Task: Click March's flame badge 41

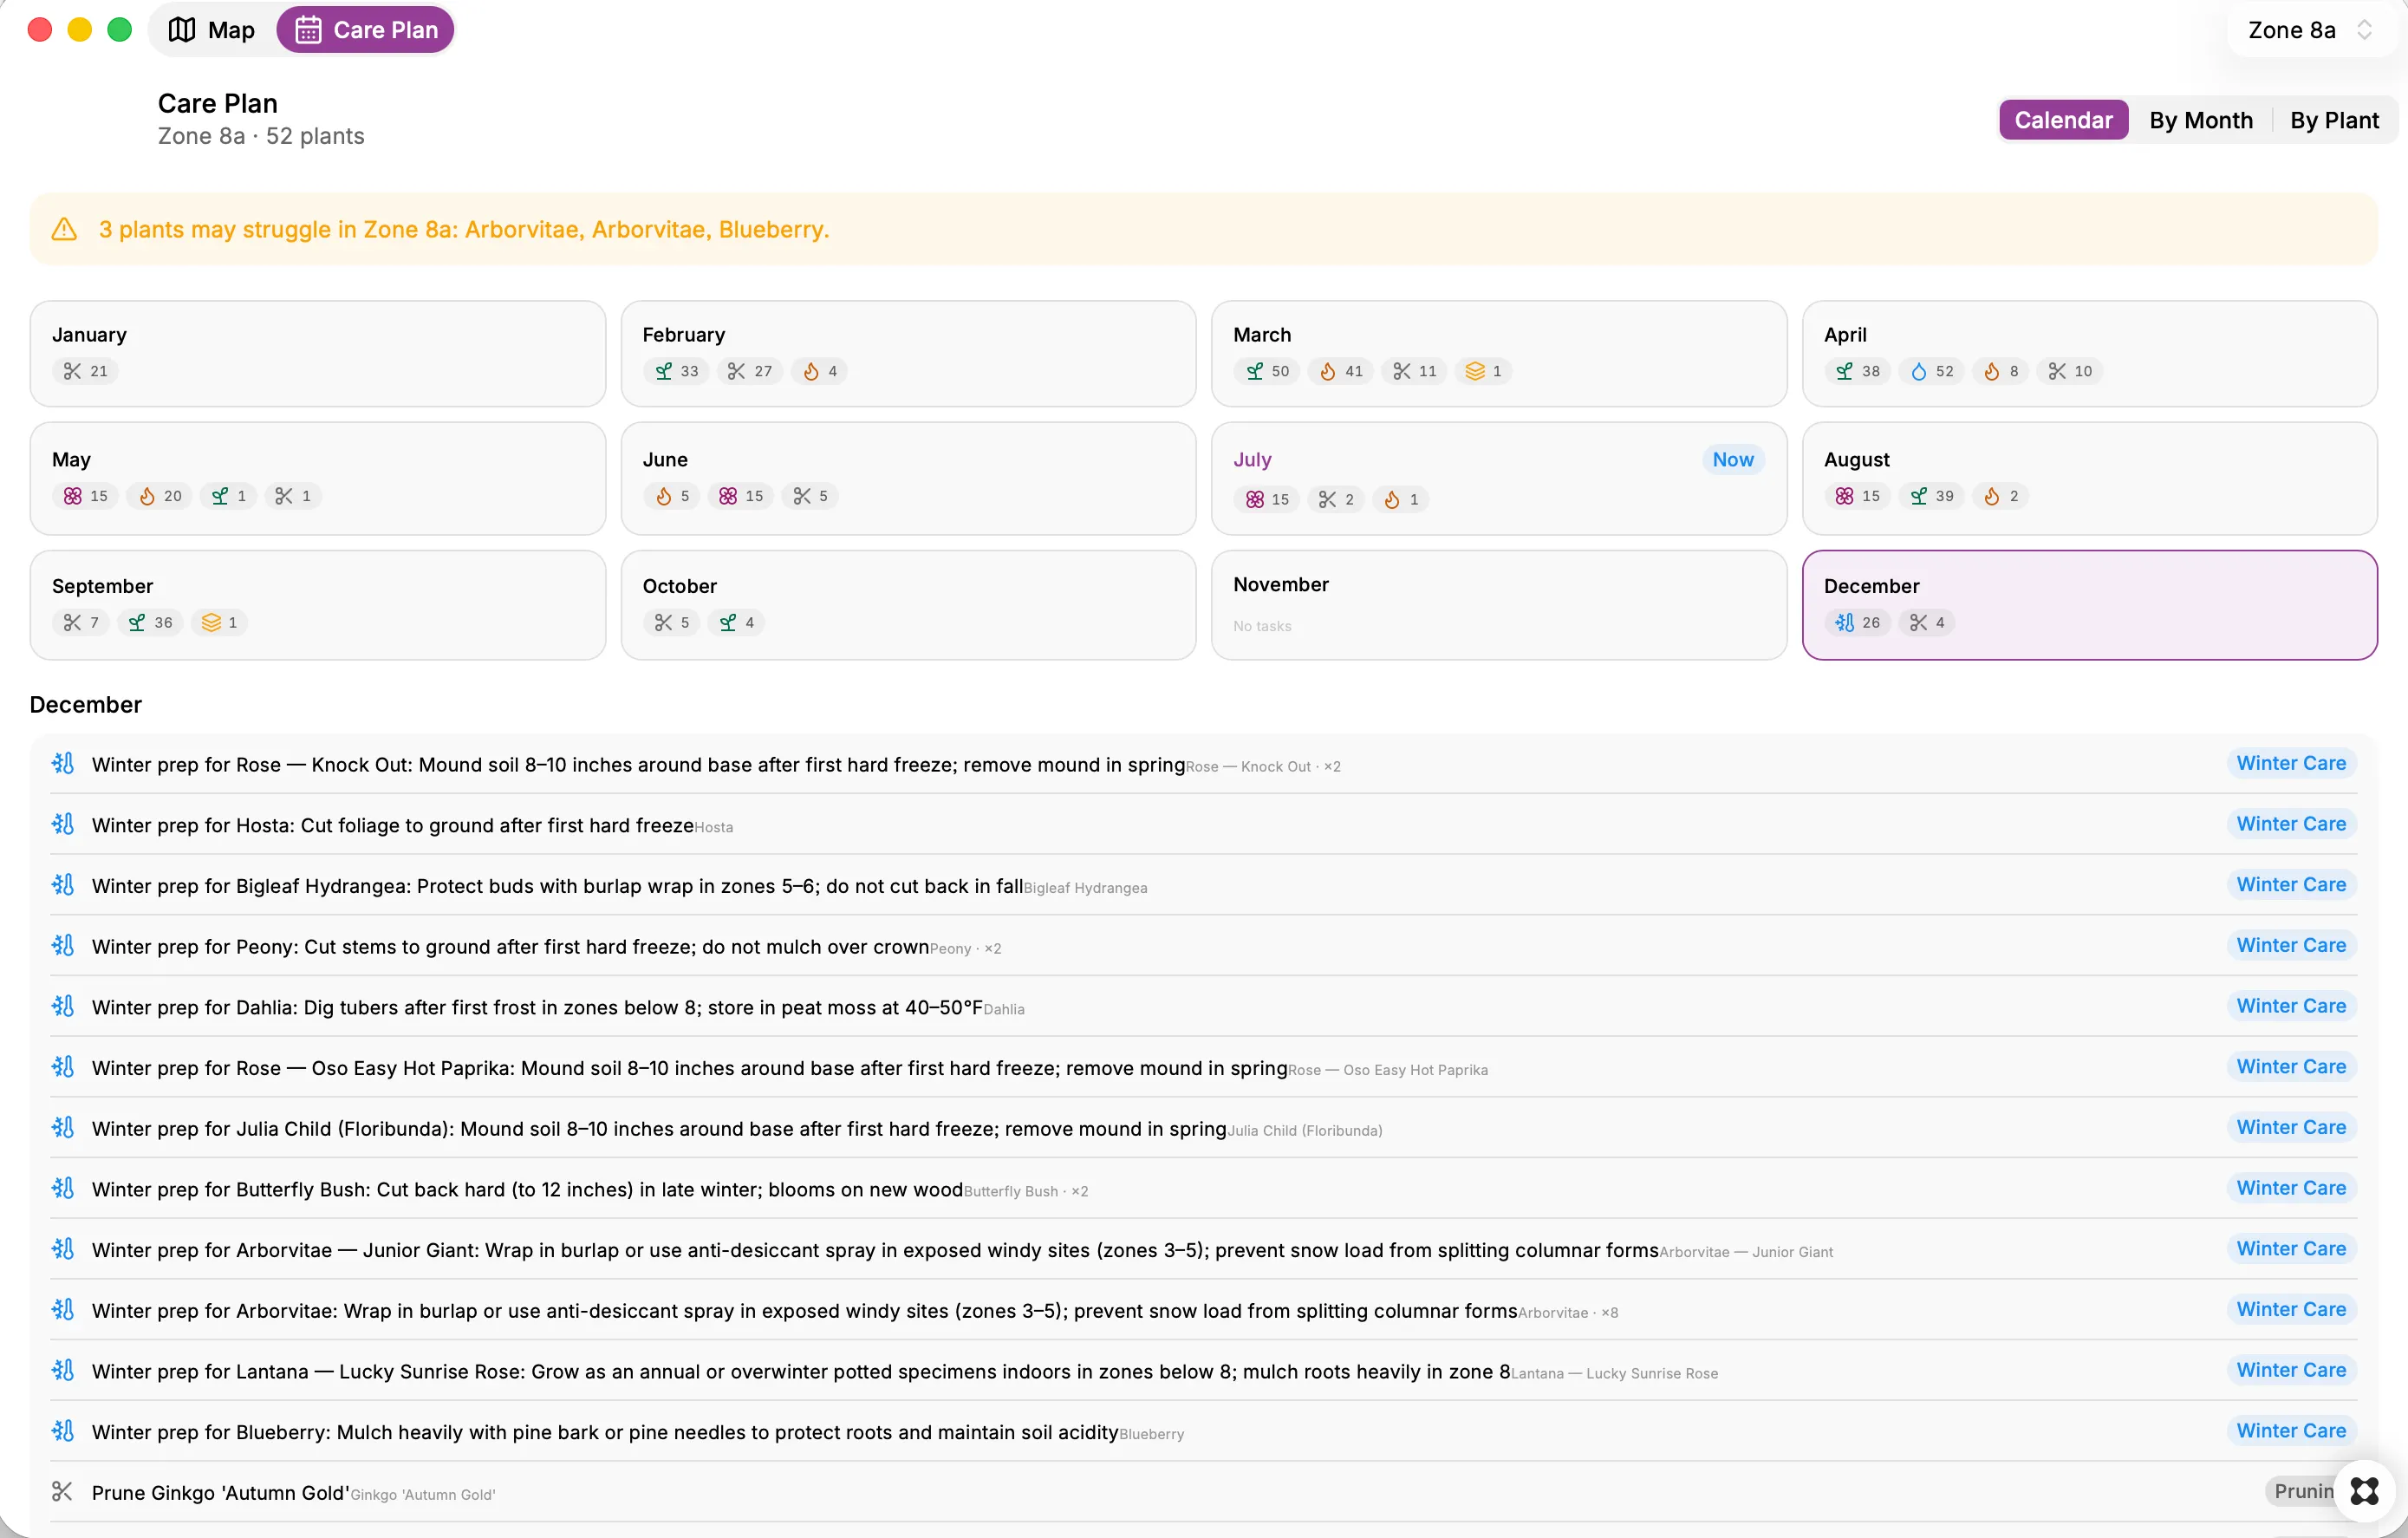Action: [x=1341, y=371]
